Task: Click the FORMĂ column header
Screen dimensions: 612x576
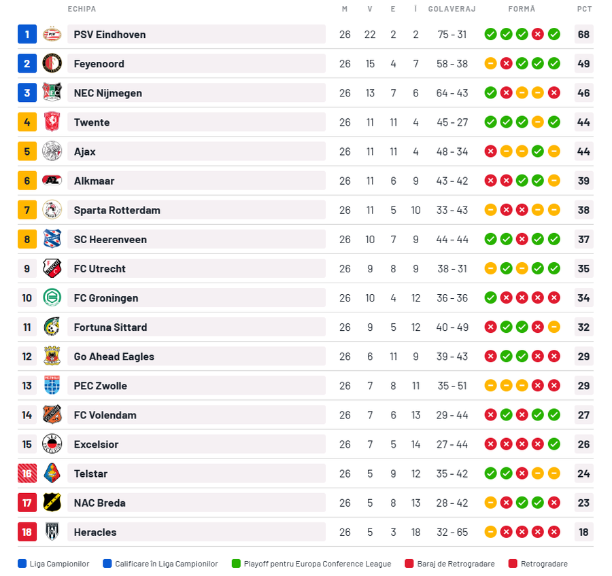Action: point(522,9)
